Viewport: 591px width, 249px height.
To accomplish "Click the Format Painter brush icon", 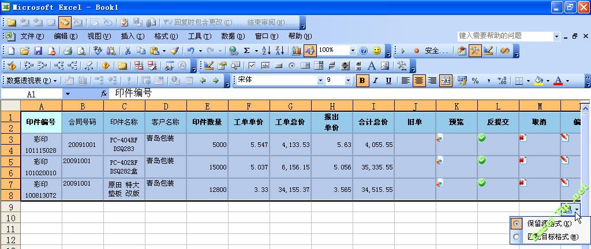I will tap(175, 51).
